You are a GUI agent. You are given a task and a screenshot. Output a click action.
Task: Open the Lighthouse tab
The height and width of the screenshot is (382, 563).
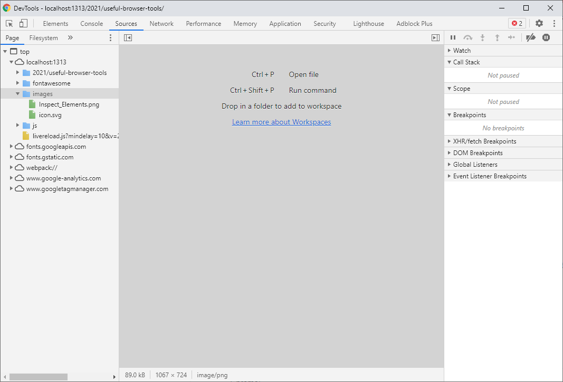click(x=368, y=24)
